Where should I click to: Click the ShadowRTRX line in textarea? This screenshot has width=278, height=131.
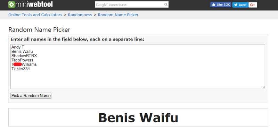pyautogui.click(x=24, y=56)
